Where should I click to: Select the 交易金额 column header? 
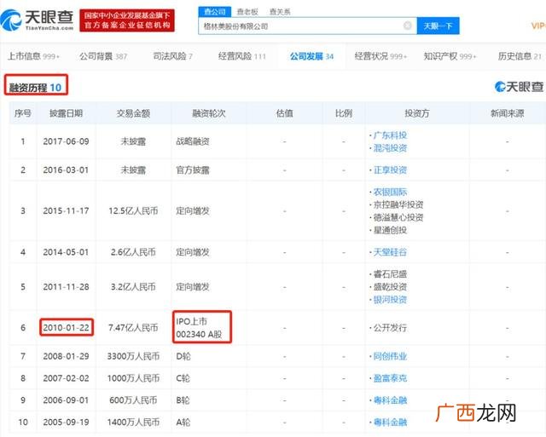click(x=133, y=113)
